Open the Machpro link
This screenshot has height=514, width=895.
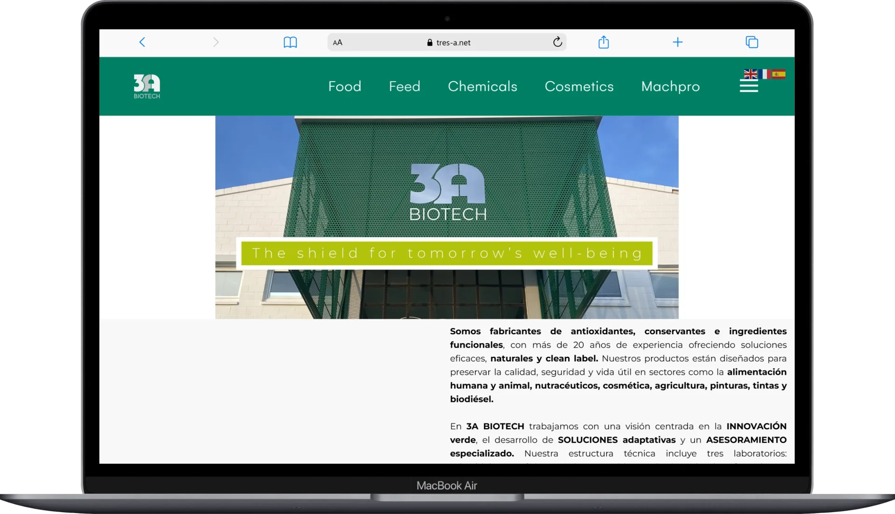670,86
